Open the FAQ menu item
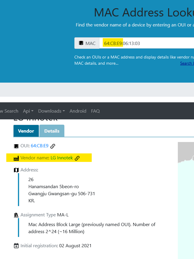 96,111
